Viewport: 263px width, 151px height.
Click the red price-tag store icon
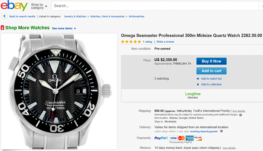coord(3,28)
